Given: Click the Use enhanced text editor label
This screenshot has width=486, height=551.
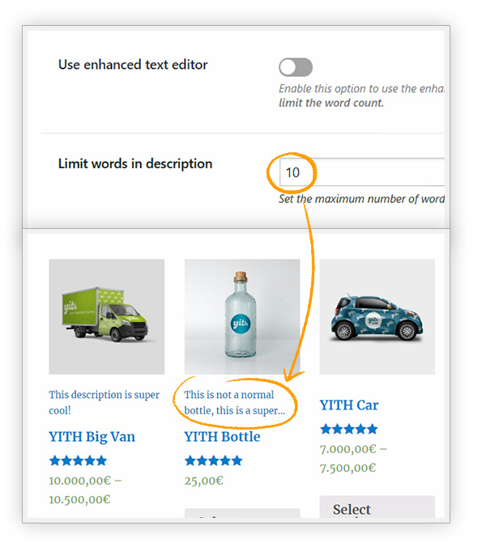Looking at the screenshot, I should 133,65.
